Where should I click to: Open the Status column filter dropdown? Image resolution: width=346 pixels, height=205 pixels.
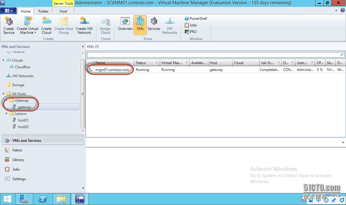(x=157, y=63)
